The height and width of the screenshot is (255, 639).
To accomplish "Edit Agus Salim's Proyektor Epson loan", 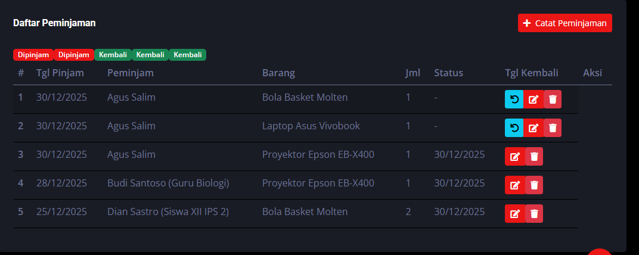I will coord(515,156).
